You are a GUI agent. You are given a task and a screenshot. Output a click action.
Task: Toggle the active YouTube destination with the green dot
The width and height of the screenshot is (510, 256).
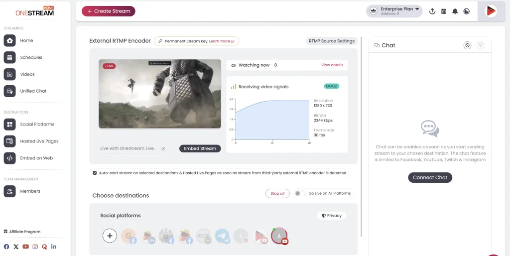(279, 236)
